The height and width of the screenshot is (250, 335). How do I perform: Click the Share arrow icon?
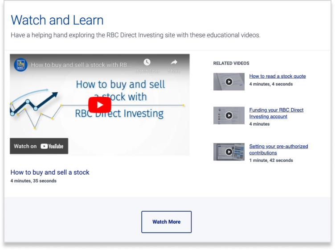174,62
